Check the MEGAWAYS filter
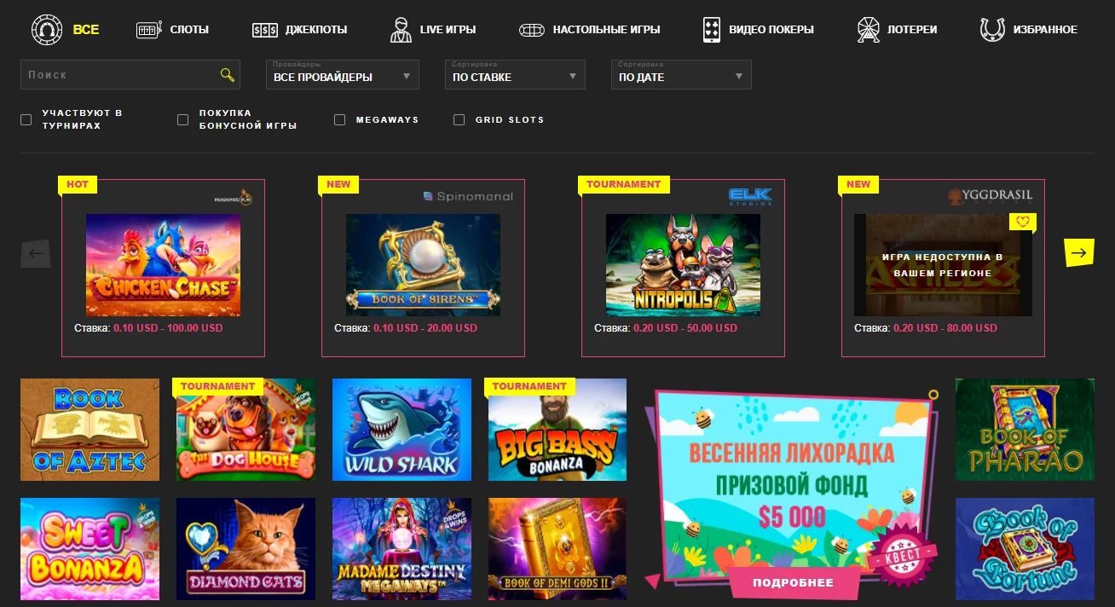 click(339, 119)
